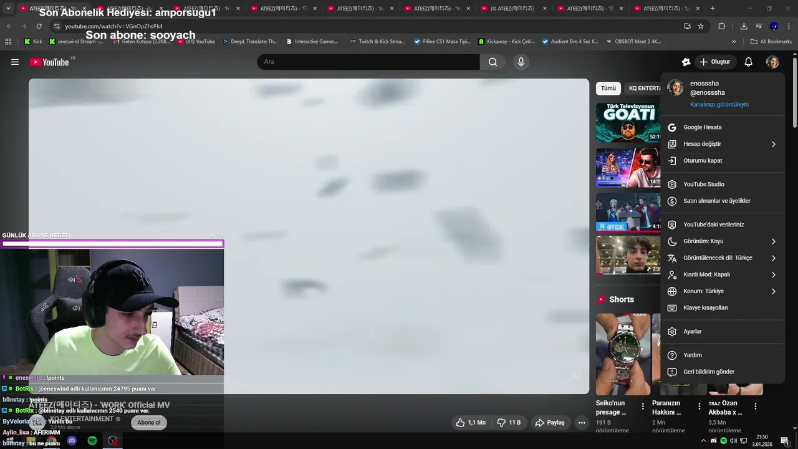
Task: Click the Abone ol subscribe button
Action: pyautogui.click(x=149, y=422)
